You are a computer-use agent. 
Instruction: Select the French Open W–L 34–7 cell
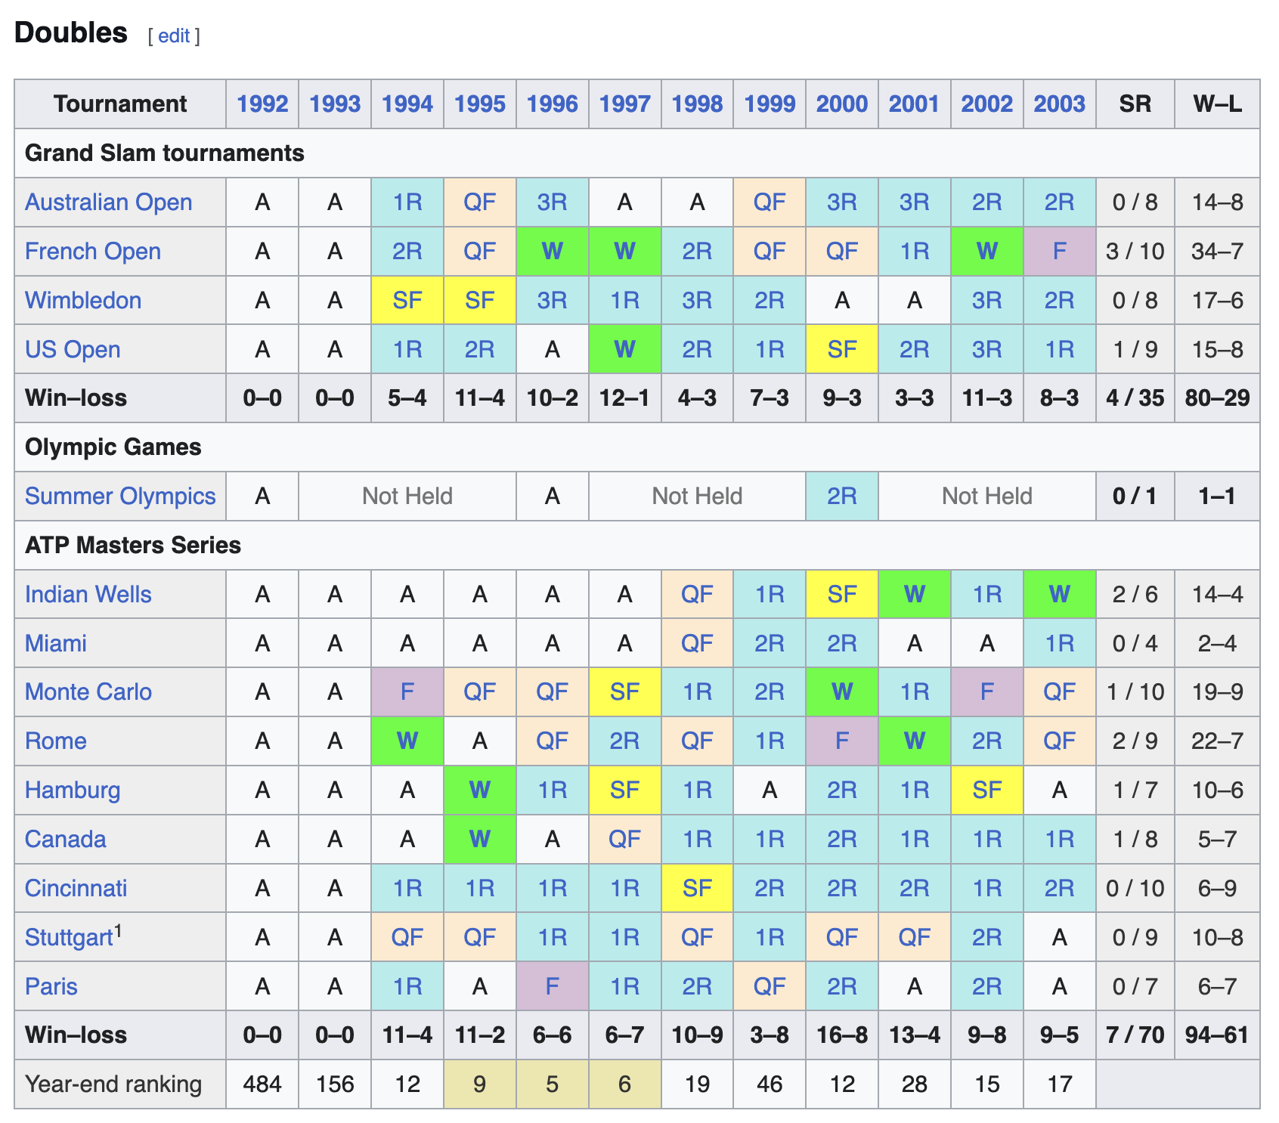[x=1217, y=252]
